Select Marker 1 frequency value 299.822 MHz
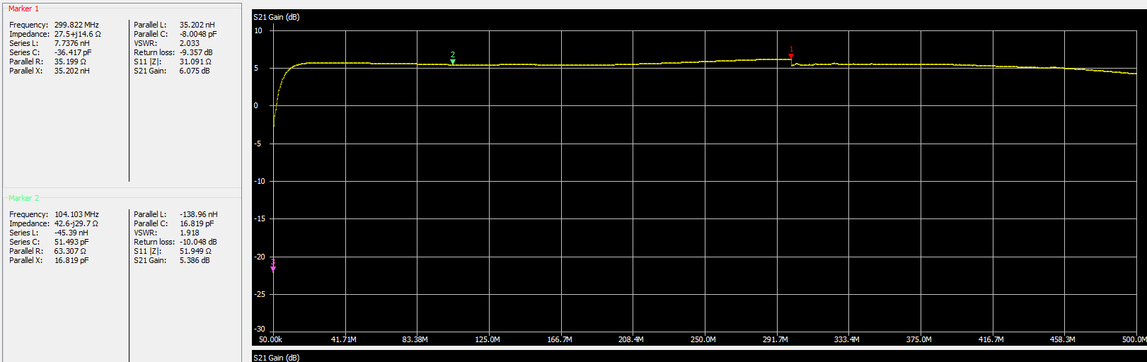The width and height of the screenshot is (1147, 362). 76,25
